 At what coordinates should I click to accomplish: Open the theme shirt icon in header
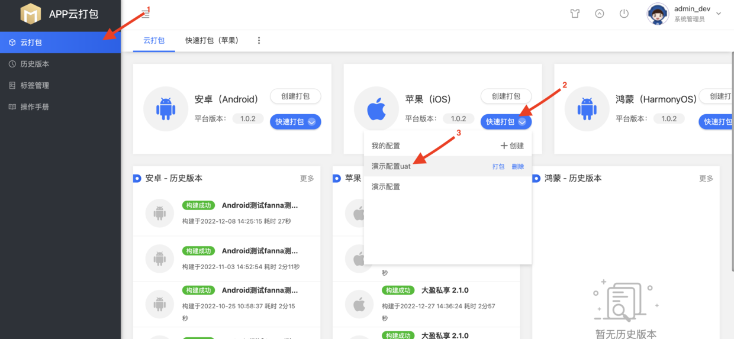575,14
